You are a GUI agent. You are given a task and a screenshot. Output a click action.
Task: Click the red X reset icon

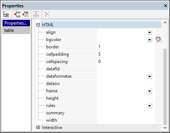(47, 14)
